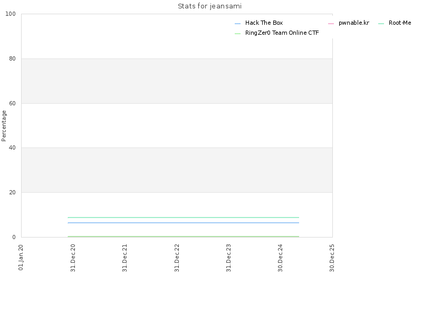Select the chart title Stats for jeansami
Screen dimensions: 422x316
click(x=209, y=6)
